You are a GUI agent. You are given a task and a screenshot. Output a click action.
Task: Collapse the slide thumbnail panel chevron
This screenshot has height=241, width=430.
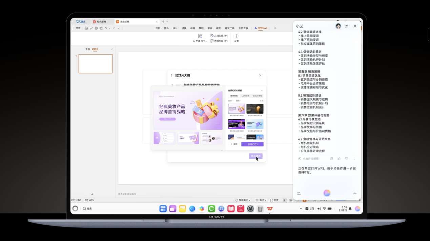(x=112, y=49)
